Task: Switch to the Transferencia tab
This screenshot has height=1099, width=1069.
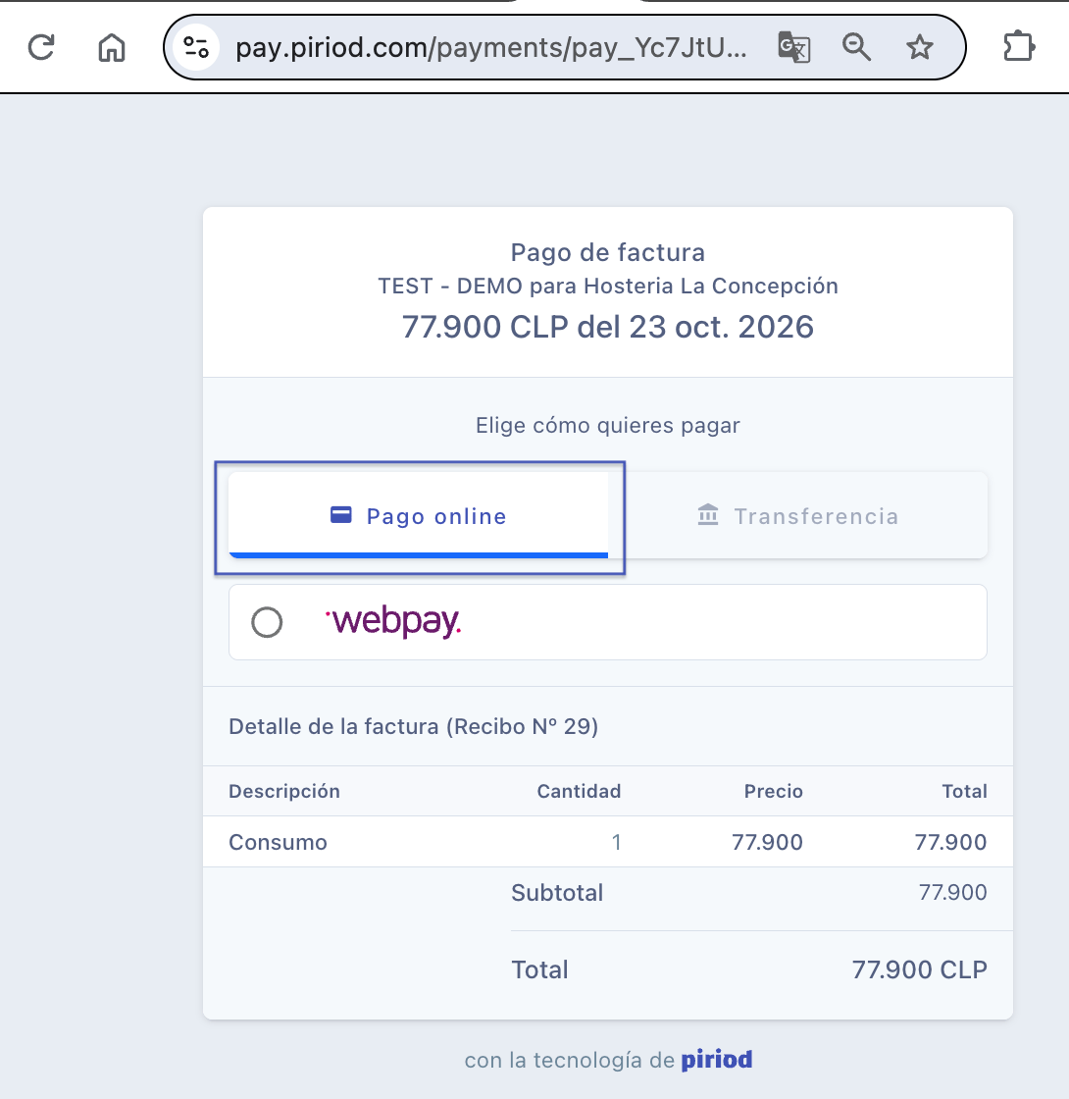Action: tap(798, 516)
